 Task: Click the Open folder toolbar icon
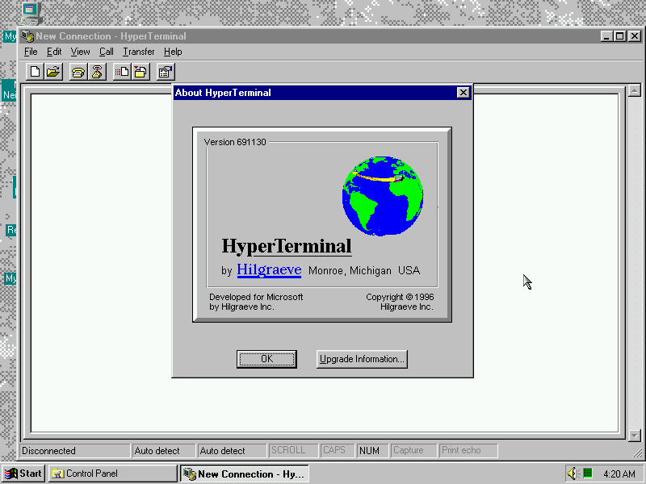52,72
